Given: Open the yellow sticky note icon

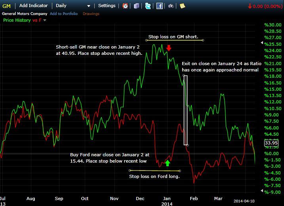Looking at the screenshot, I should (x=182, y=6).
